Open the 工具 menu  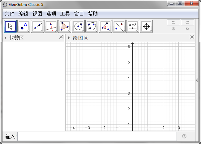[65, 14]
